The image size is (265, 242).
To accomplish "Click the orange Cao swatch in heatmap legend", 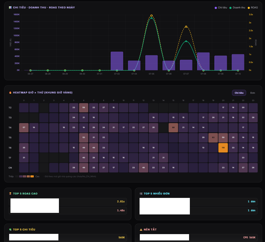I will pyautogui.click(x=32, y=176).
